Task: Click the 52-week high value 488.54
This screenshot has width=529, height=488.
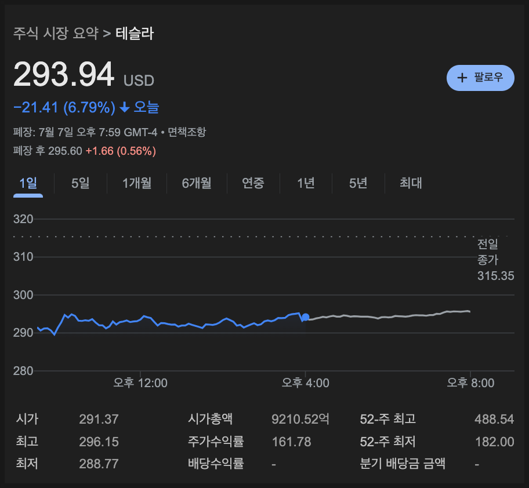Action: [494, 420]
